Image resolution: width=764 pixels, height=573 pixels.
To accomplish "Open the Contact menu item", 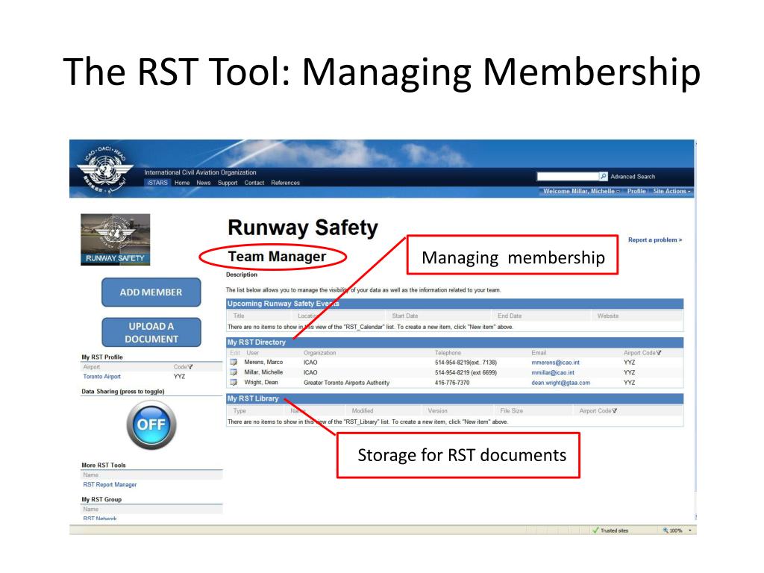I will pos(254,183).
